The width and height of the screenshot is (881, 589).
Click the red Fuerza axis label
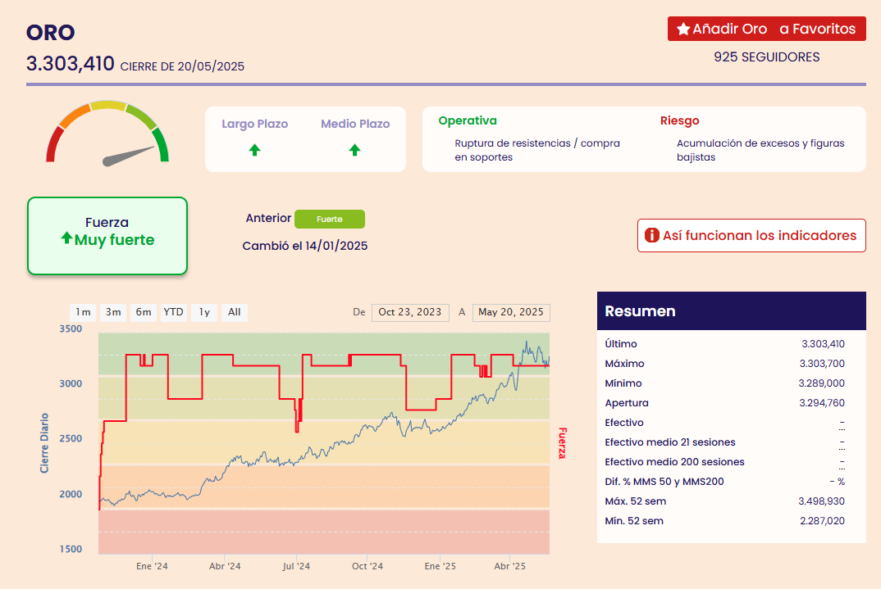(562, 442)
